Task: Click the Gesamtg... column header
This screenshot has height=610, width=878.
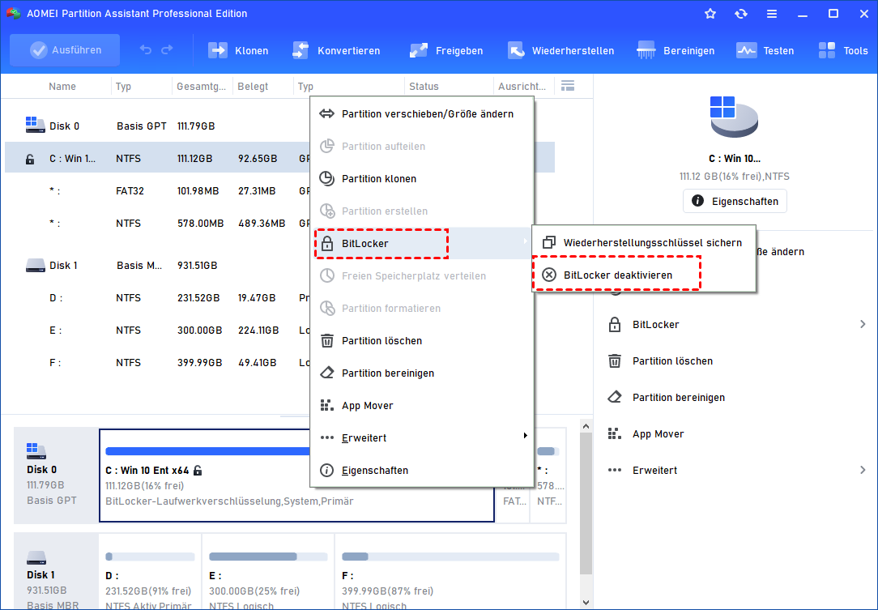Action: tap(201, 86)
